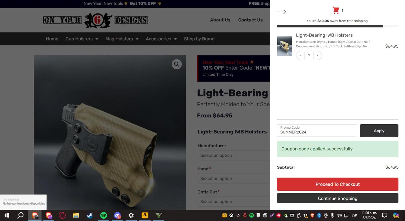Increase holster quantity with plus button

pyautogui.click(x=318, y=55)
